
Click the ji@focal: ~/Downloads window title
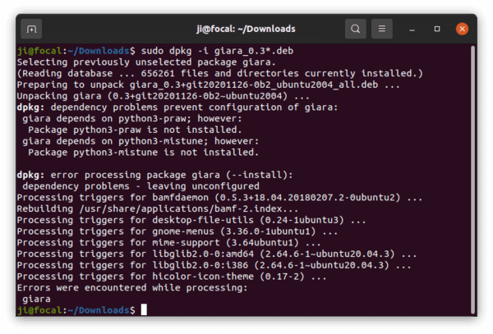tap(246, 29)
